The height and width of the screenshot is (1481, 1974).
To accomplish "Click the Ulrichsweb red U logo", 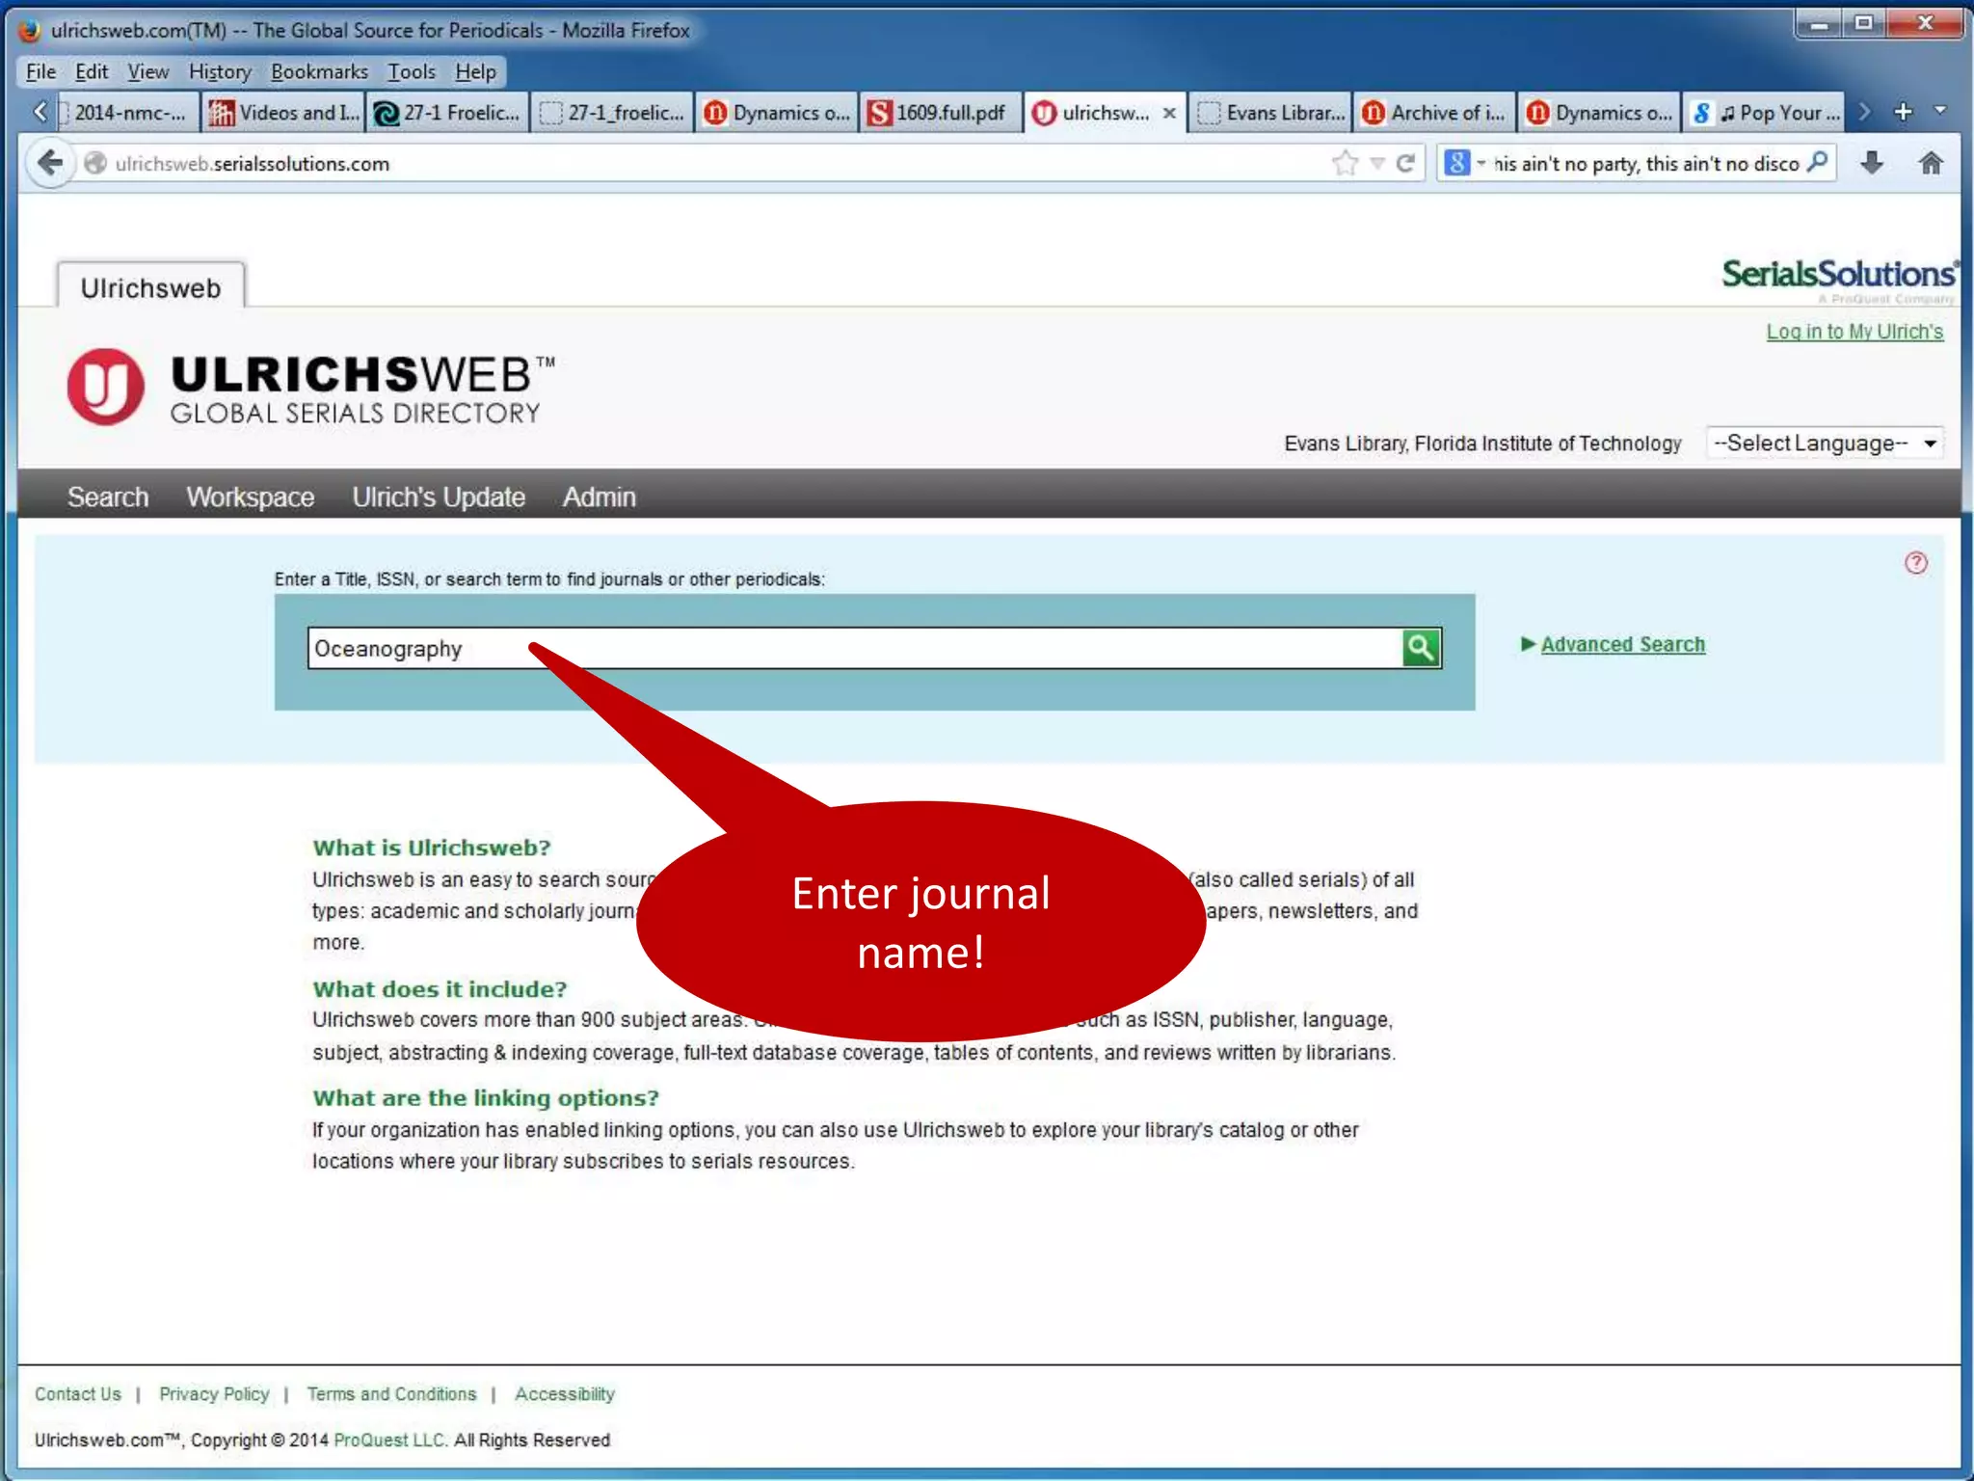I will [x=106, y=386].
